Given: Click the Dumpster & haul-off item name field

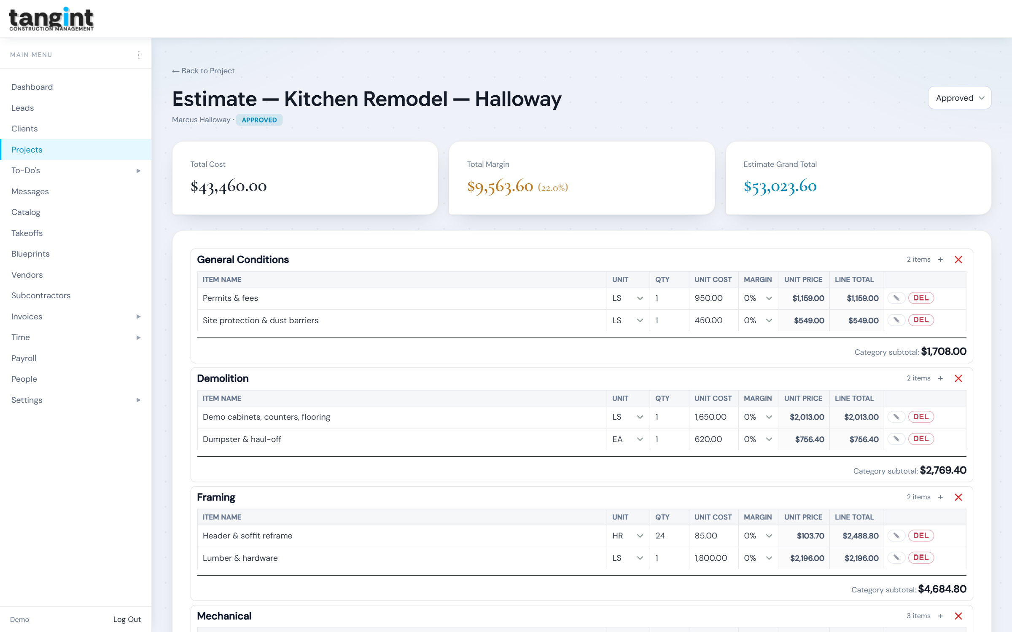Looking at the screenshot, I should tap(402, 439).
